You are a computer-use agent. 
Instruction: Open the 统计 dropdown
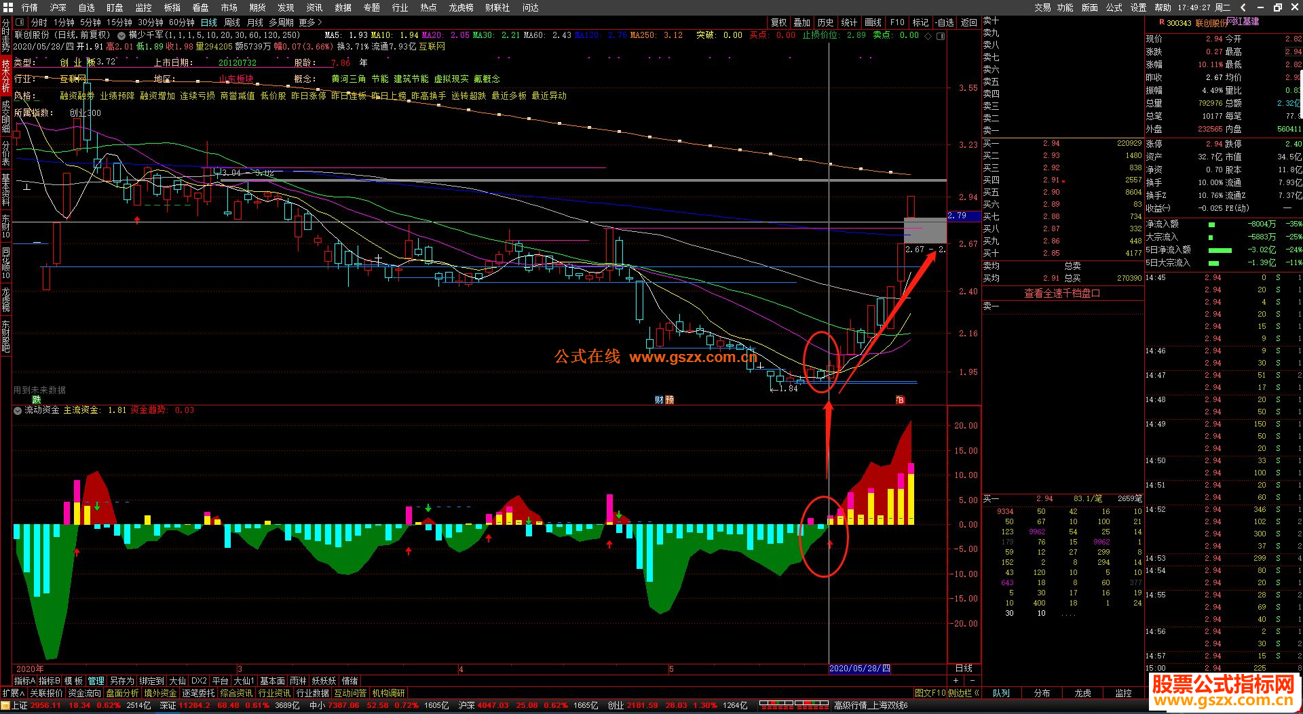[x=849, y=22]
